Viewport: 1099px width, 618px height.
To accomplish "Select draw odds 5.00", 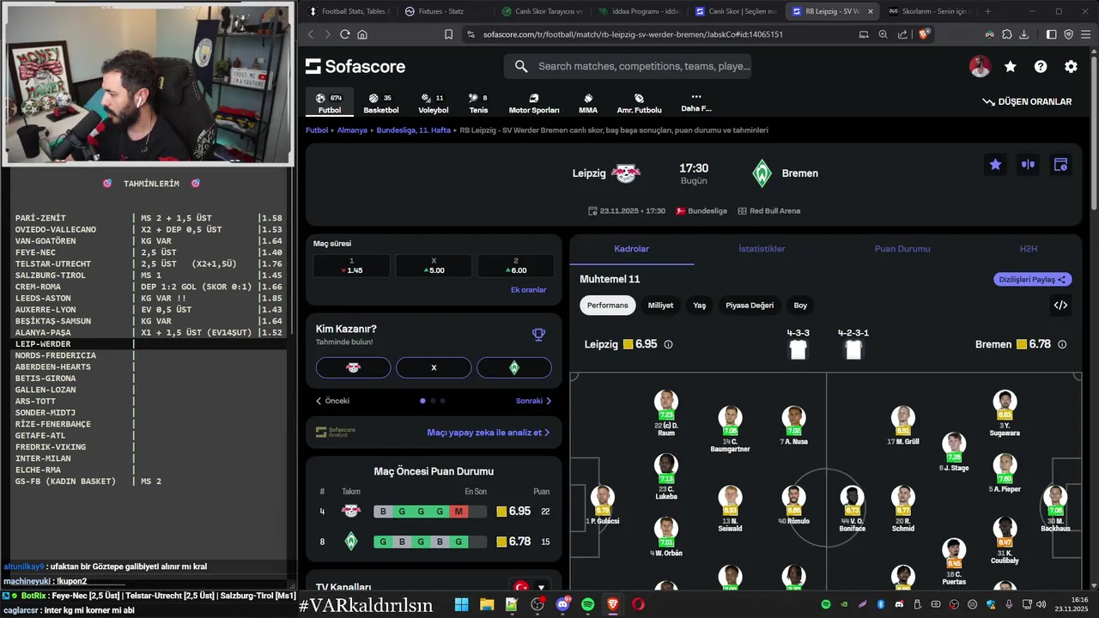I will pos(434,266).
